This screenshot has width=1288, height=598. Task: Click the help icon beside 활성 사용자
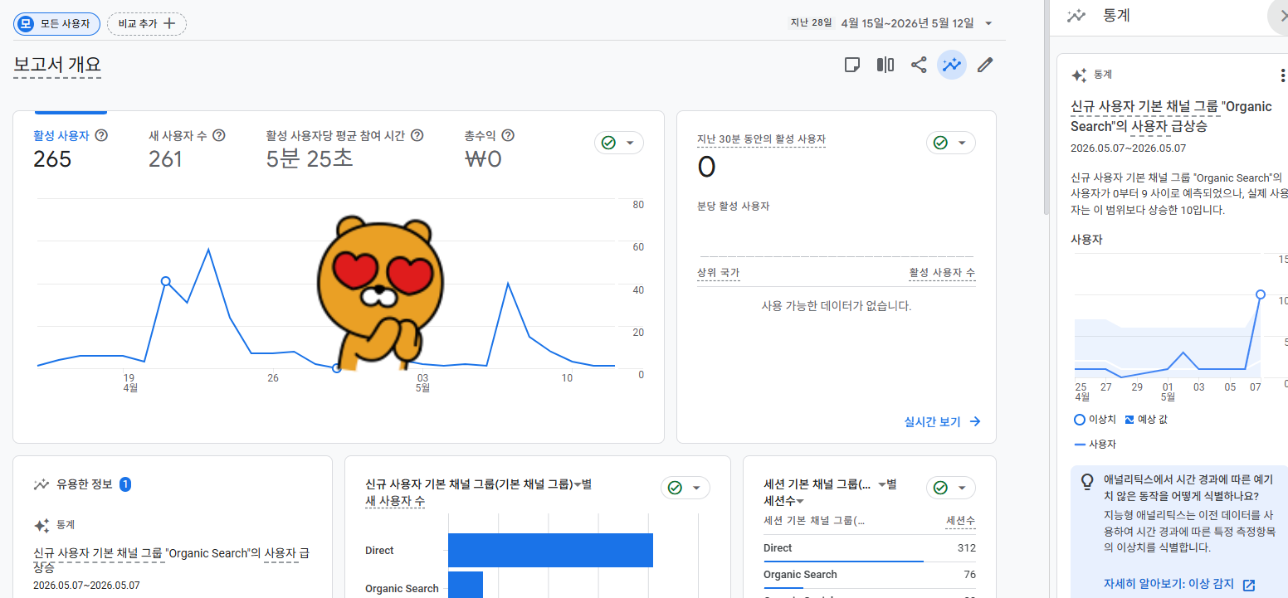click(101, 135)
